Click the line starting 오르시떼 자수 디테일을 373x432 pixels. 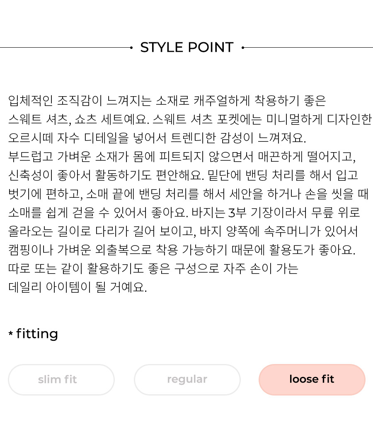(157, 138)
